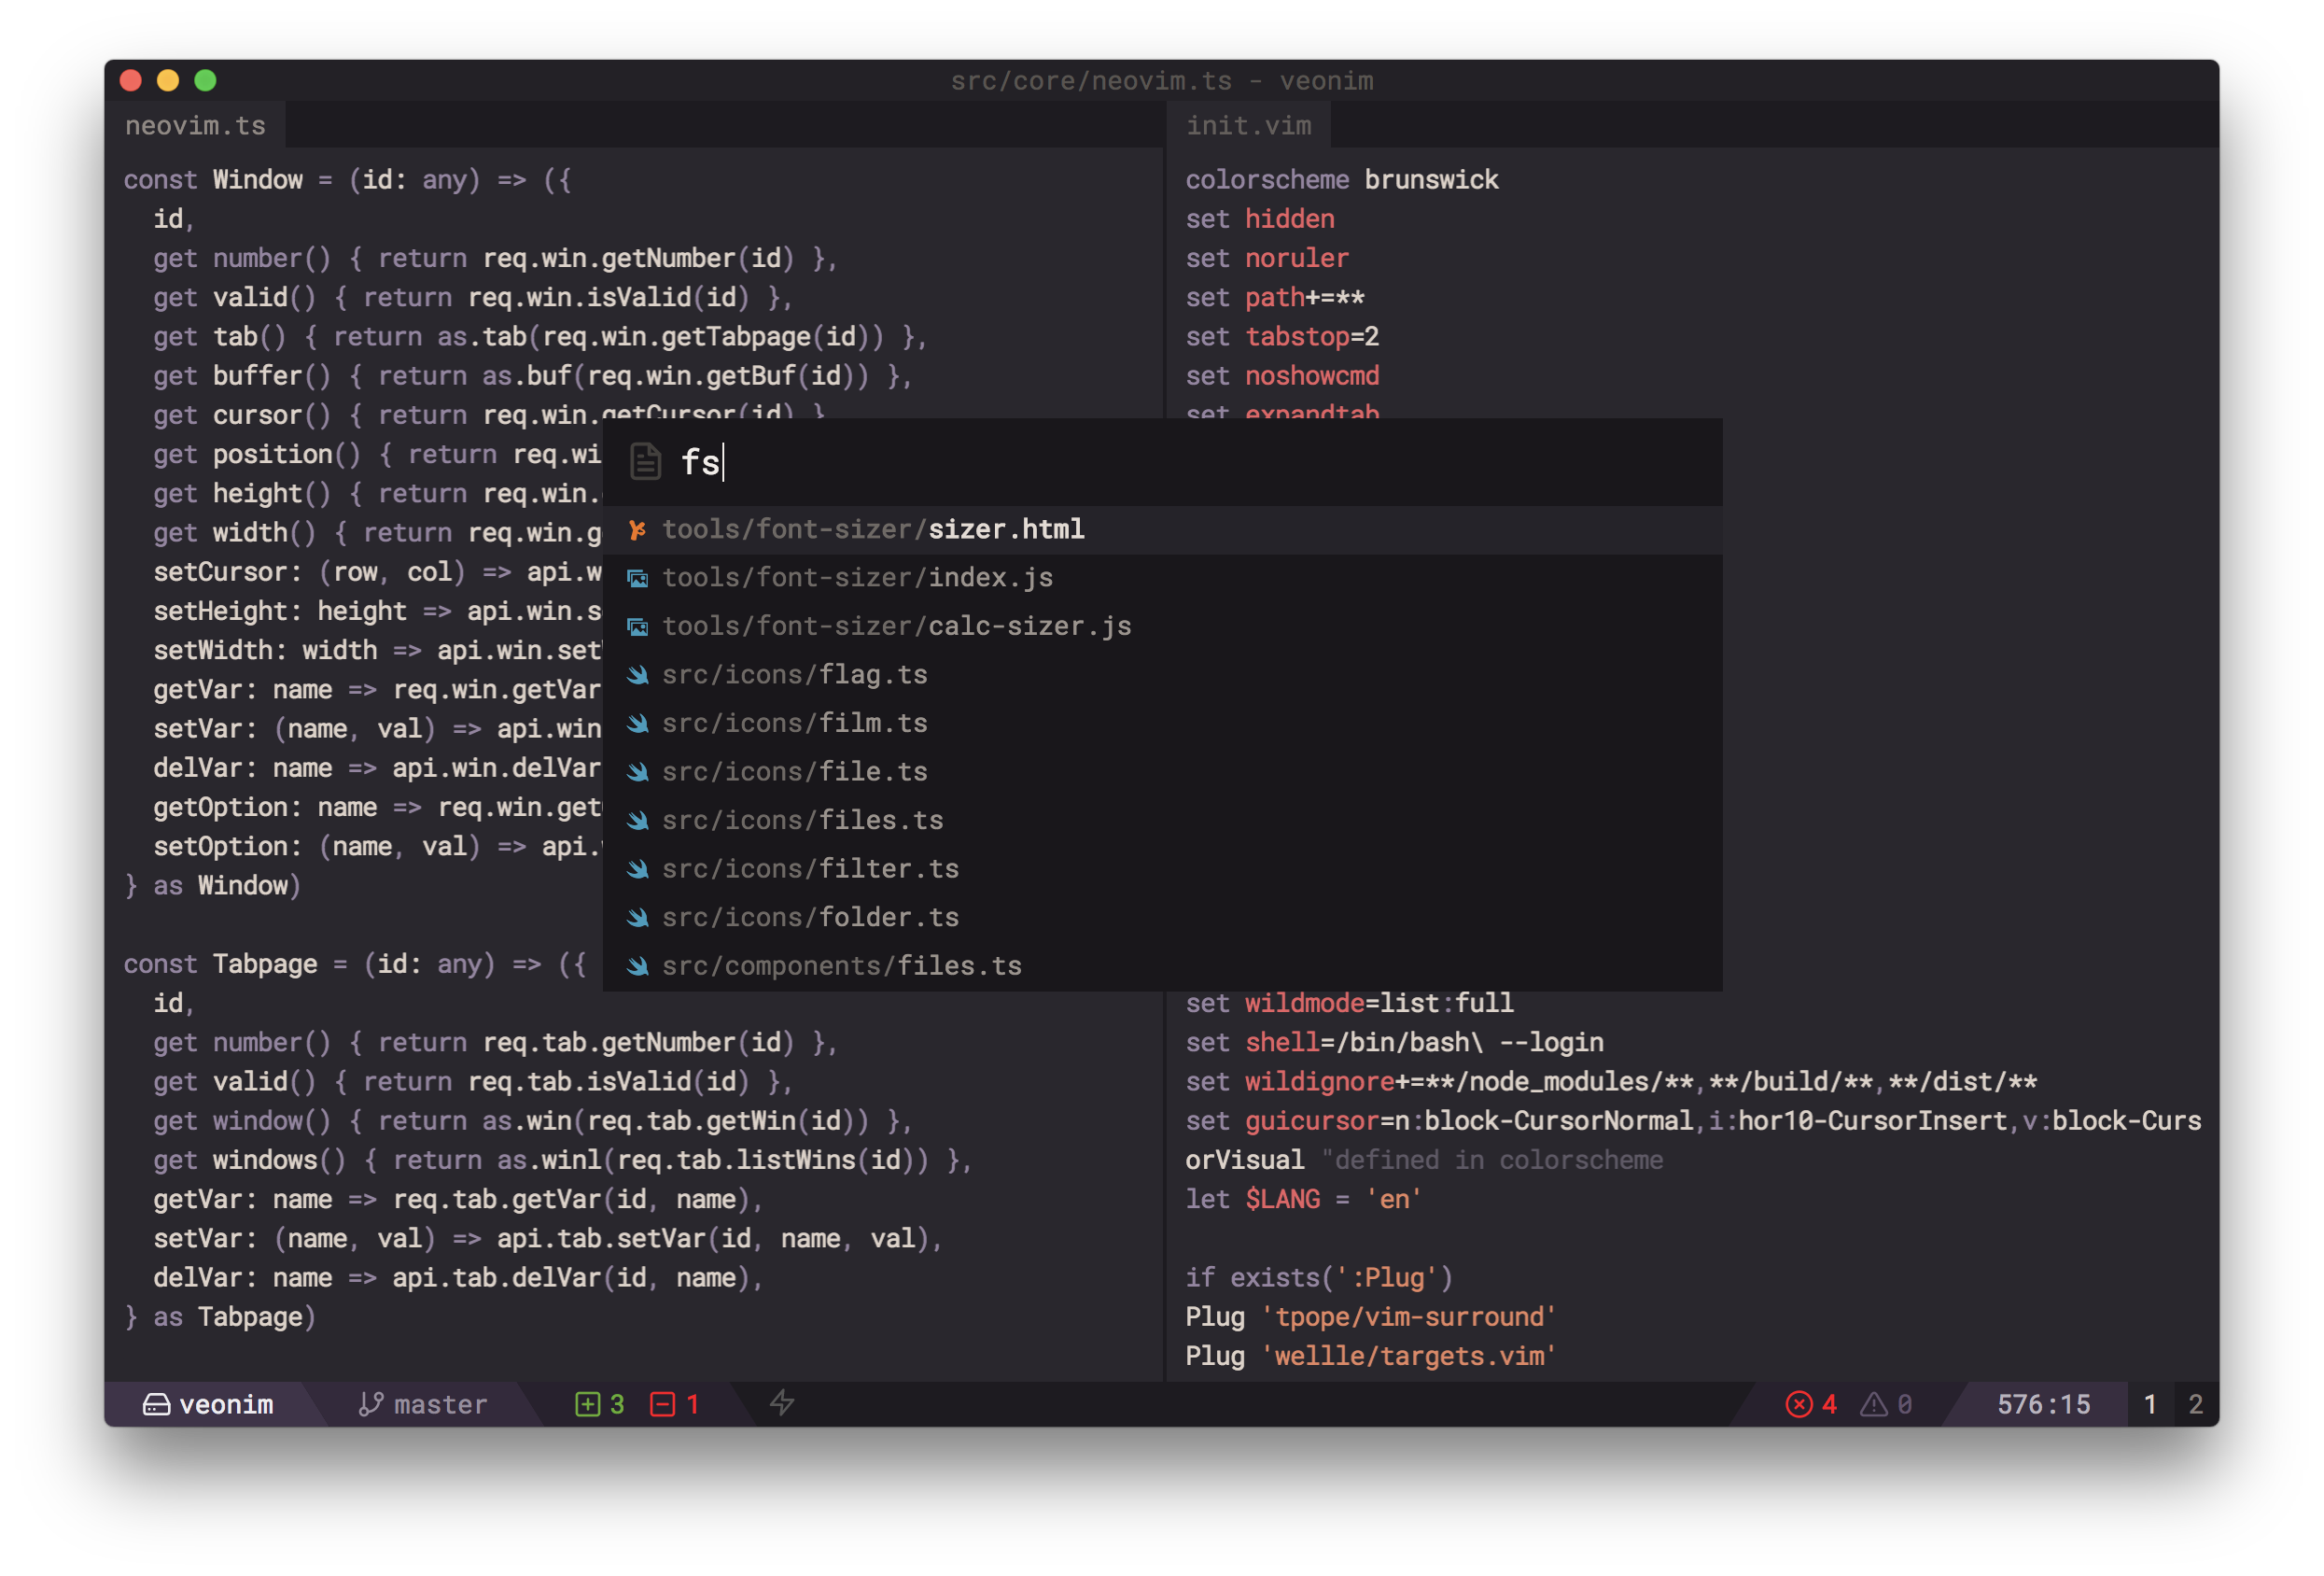
Task: Click the lightning bolt status icon
Action: [782, 1403]
